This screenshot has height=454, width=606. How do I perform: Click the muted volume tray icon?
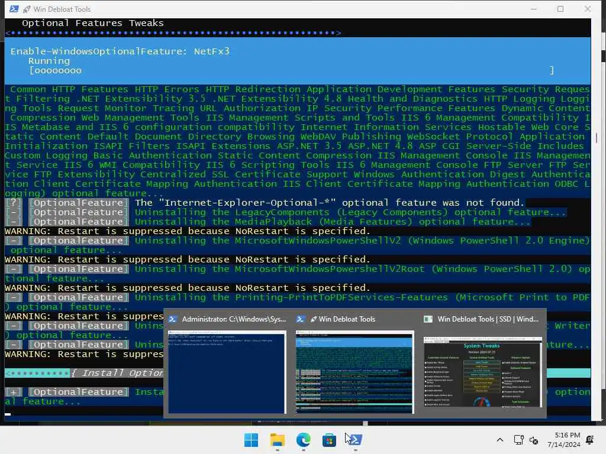534,440
